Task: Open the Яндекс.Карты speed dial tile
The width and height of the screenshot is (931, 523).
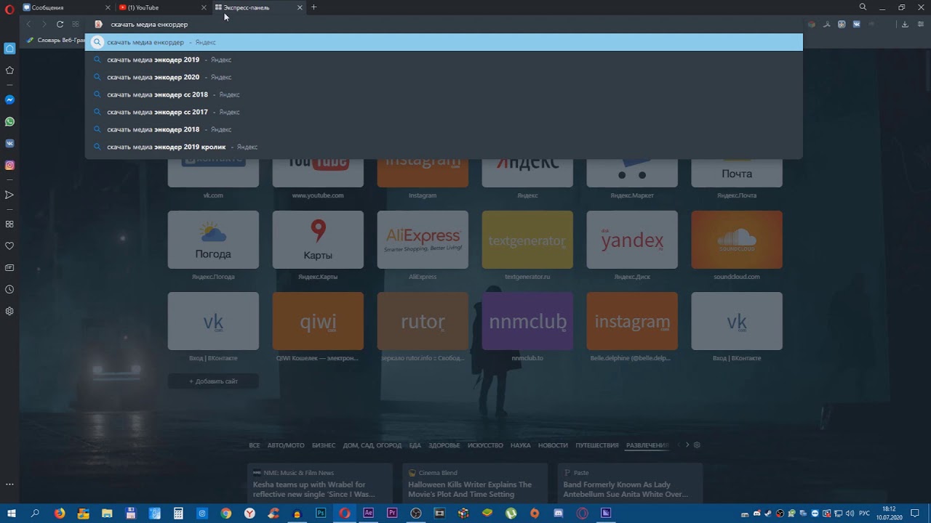Action: coord(318,240)
